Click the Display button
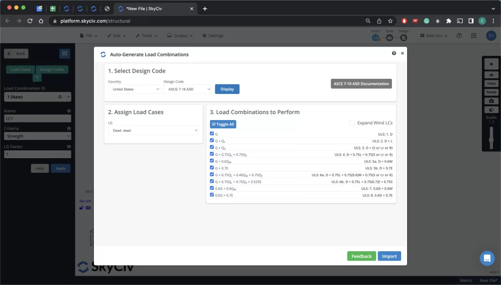Image resolution: width=501 pixels, height=285 pixels. (227, 89)
